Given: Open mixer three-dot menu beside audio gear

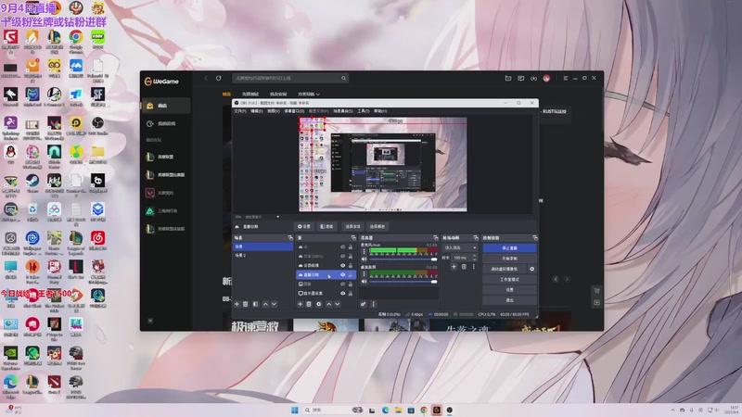Looking at the screenshot, I should tap(373, 304).
